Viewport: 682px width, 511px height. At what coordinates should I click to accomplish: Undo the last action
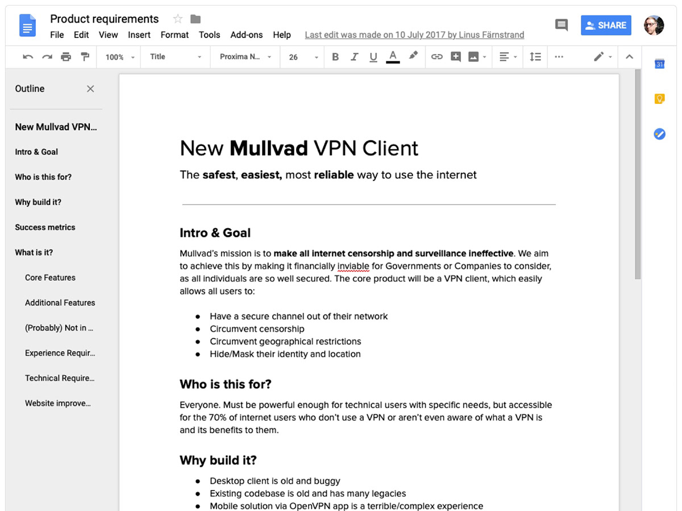click(28, 57)
